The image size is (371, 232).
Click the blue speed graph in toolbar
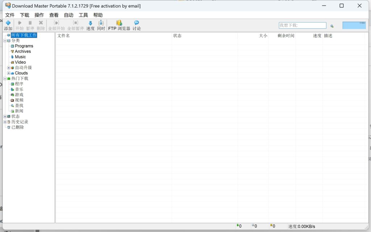[x=354, y=25]
